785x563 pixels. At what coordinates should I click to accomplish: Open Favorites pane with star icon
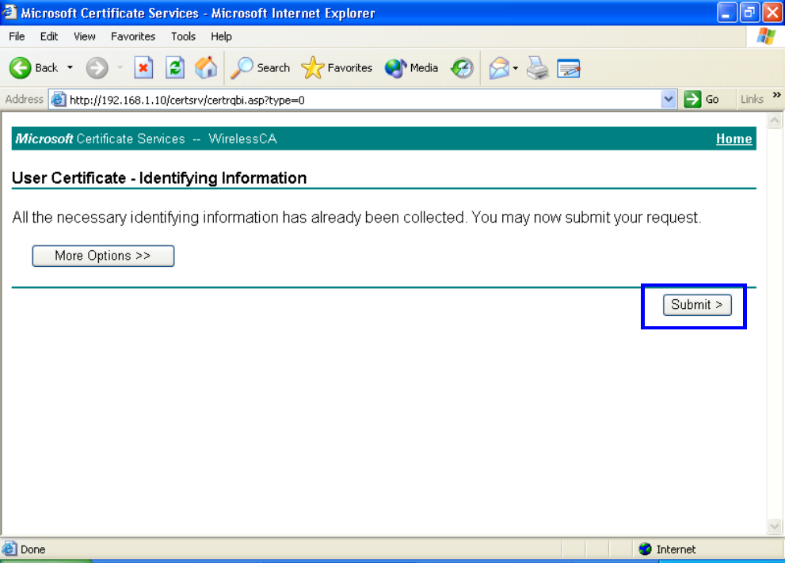(x=337, y=67)
